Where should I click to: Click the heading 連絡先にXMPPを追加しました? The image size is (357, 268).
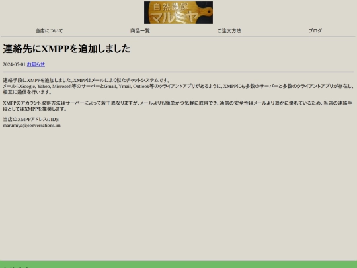tap(67, 48)
